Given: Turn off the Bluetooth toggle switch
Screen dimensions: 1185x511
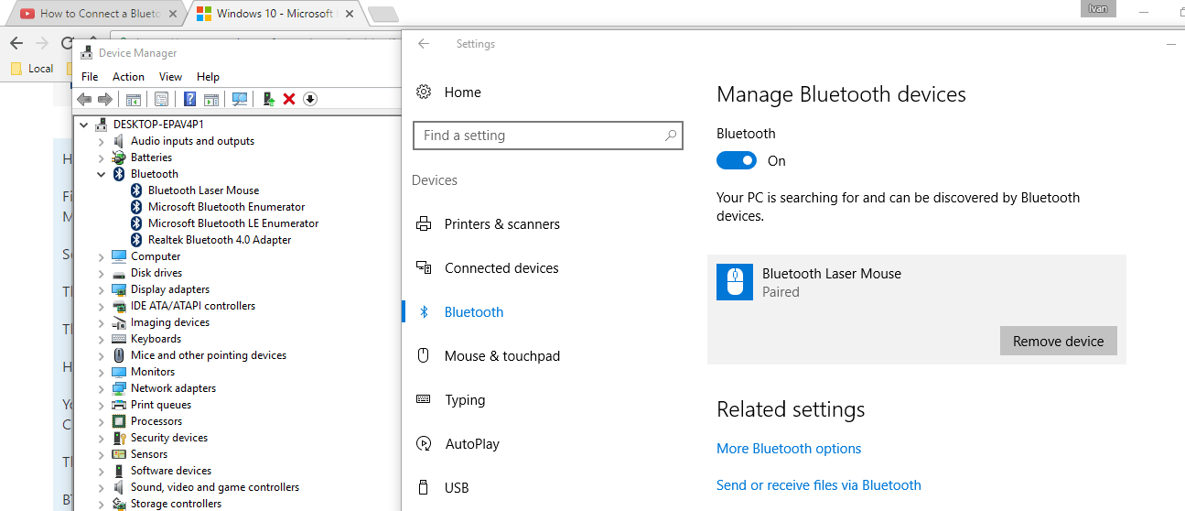Looking at the screenshot, I should [x=737, y=160].
